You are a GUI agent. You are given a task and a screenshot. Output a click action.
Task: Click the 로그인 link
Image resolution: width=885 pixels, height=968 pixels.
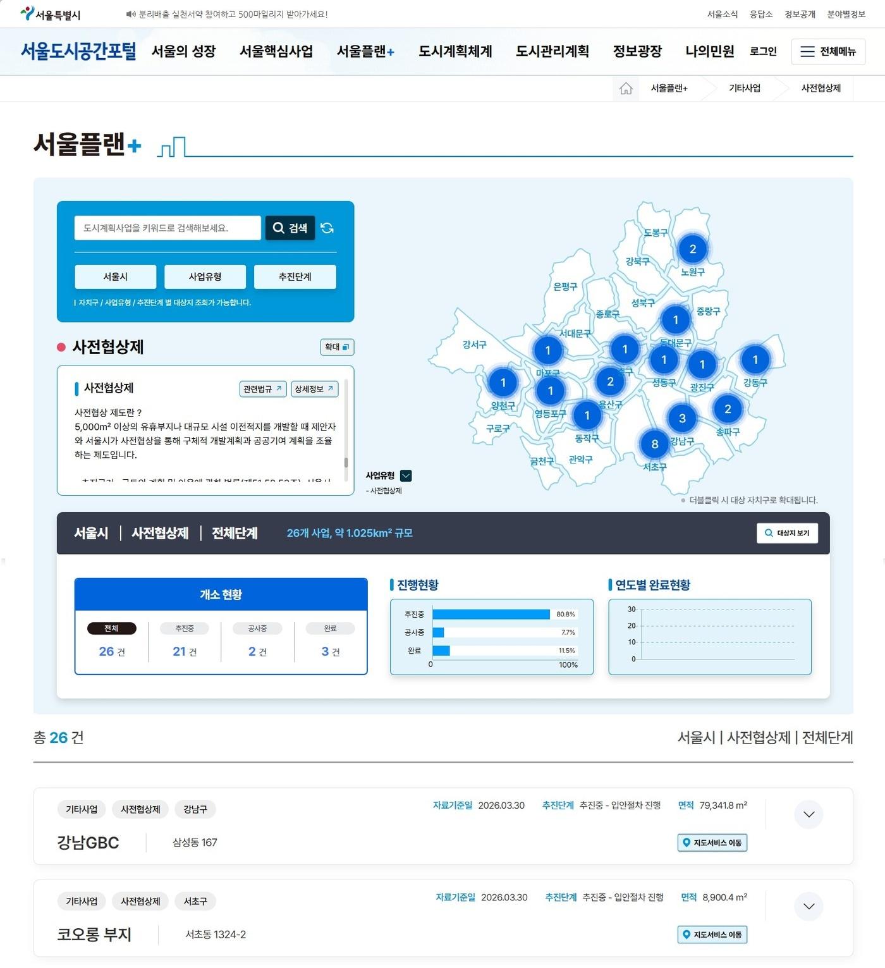(763, 52)
